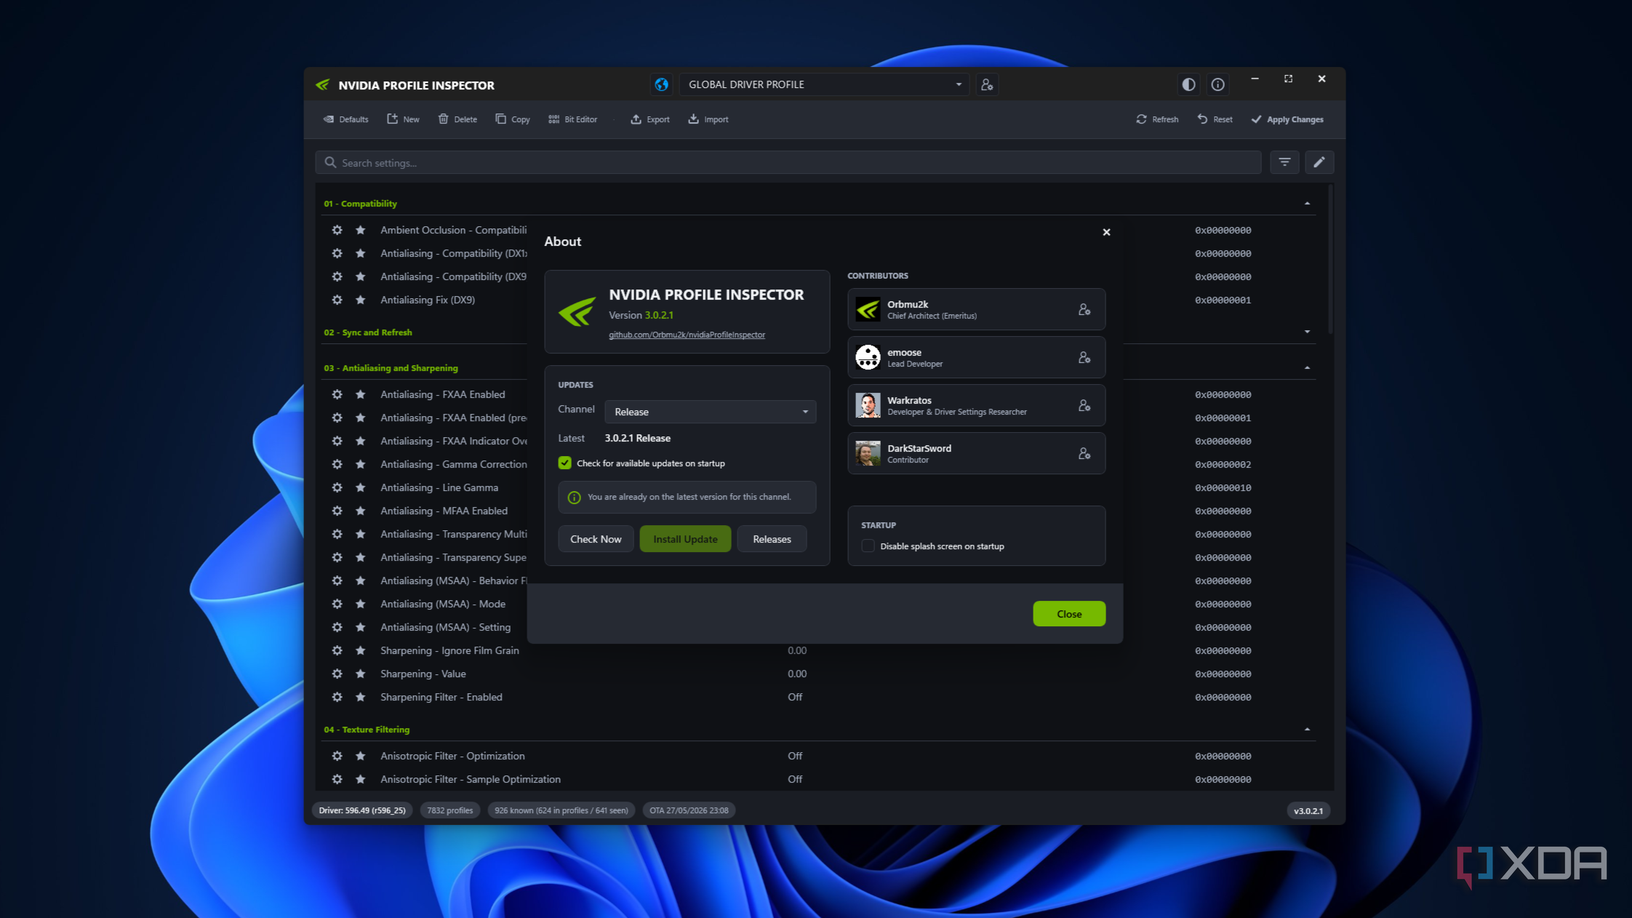Click Import in the toolbar

(x=708, y=119)
